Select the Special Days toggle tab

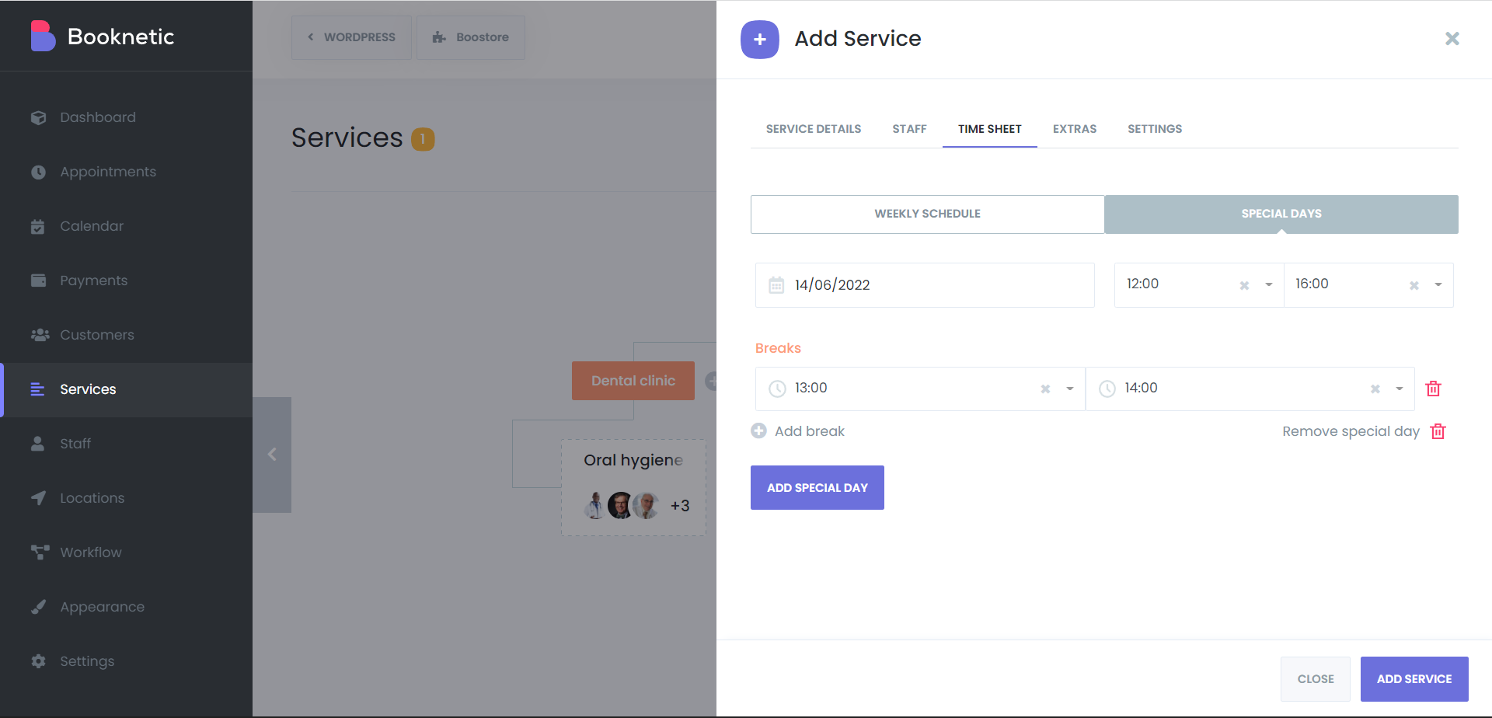[1281, 214]
